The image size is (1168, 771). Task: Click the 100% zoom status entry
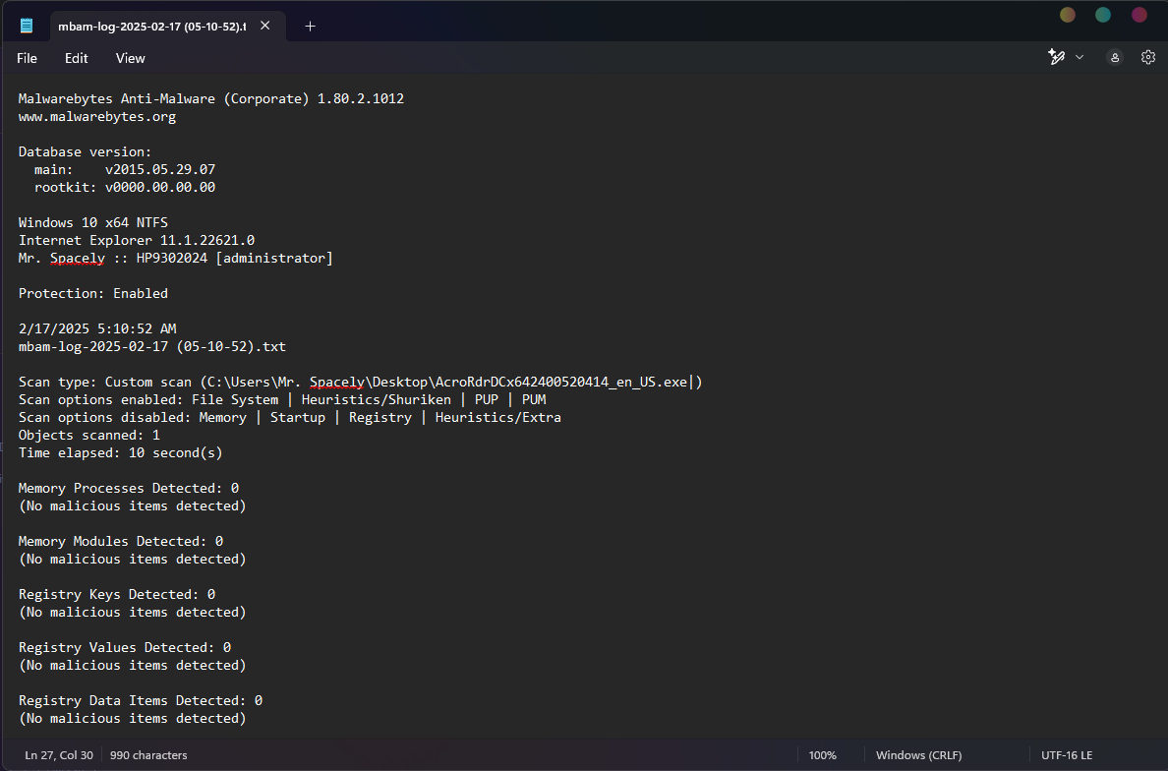822,754
